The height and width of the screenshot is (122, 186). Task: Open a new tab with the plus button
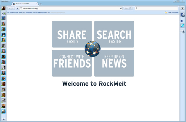coord(40,4)
